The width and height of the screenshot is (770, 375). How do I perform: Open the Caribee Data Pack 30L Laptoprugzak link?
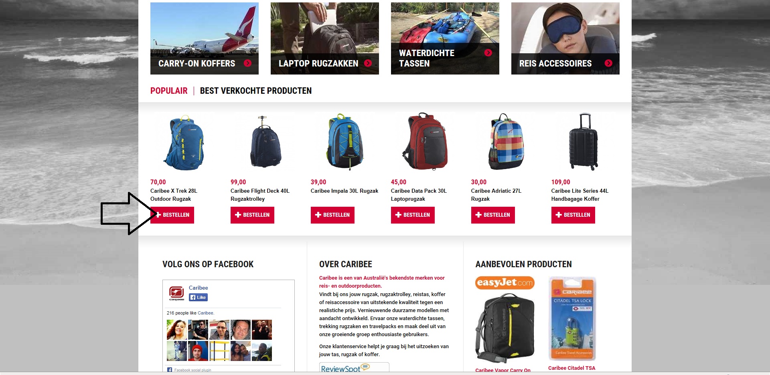click(419, 195)
